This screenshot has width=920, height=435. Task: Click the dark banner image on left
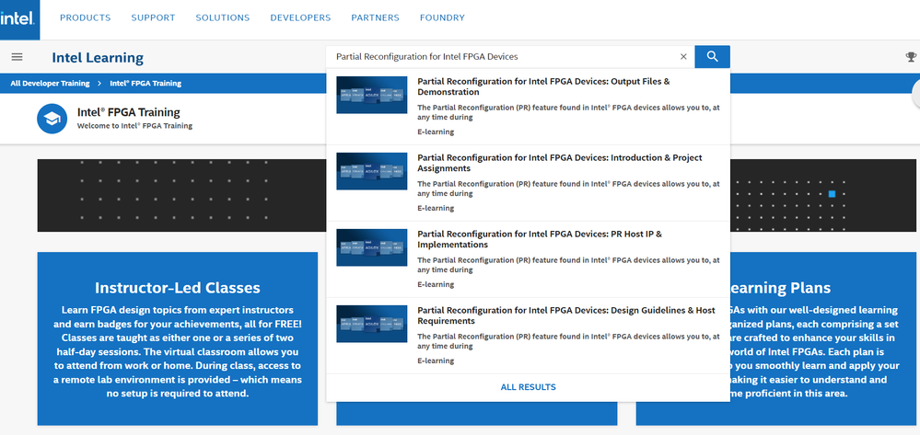coord(181,195)
